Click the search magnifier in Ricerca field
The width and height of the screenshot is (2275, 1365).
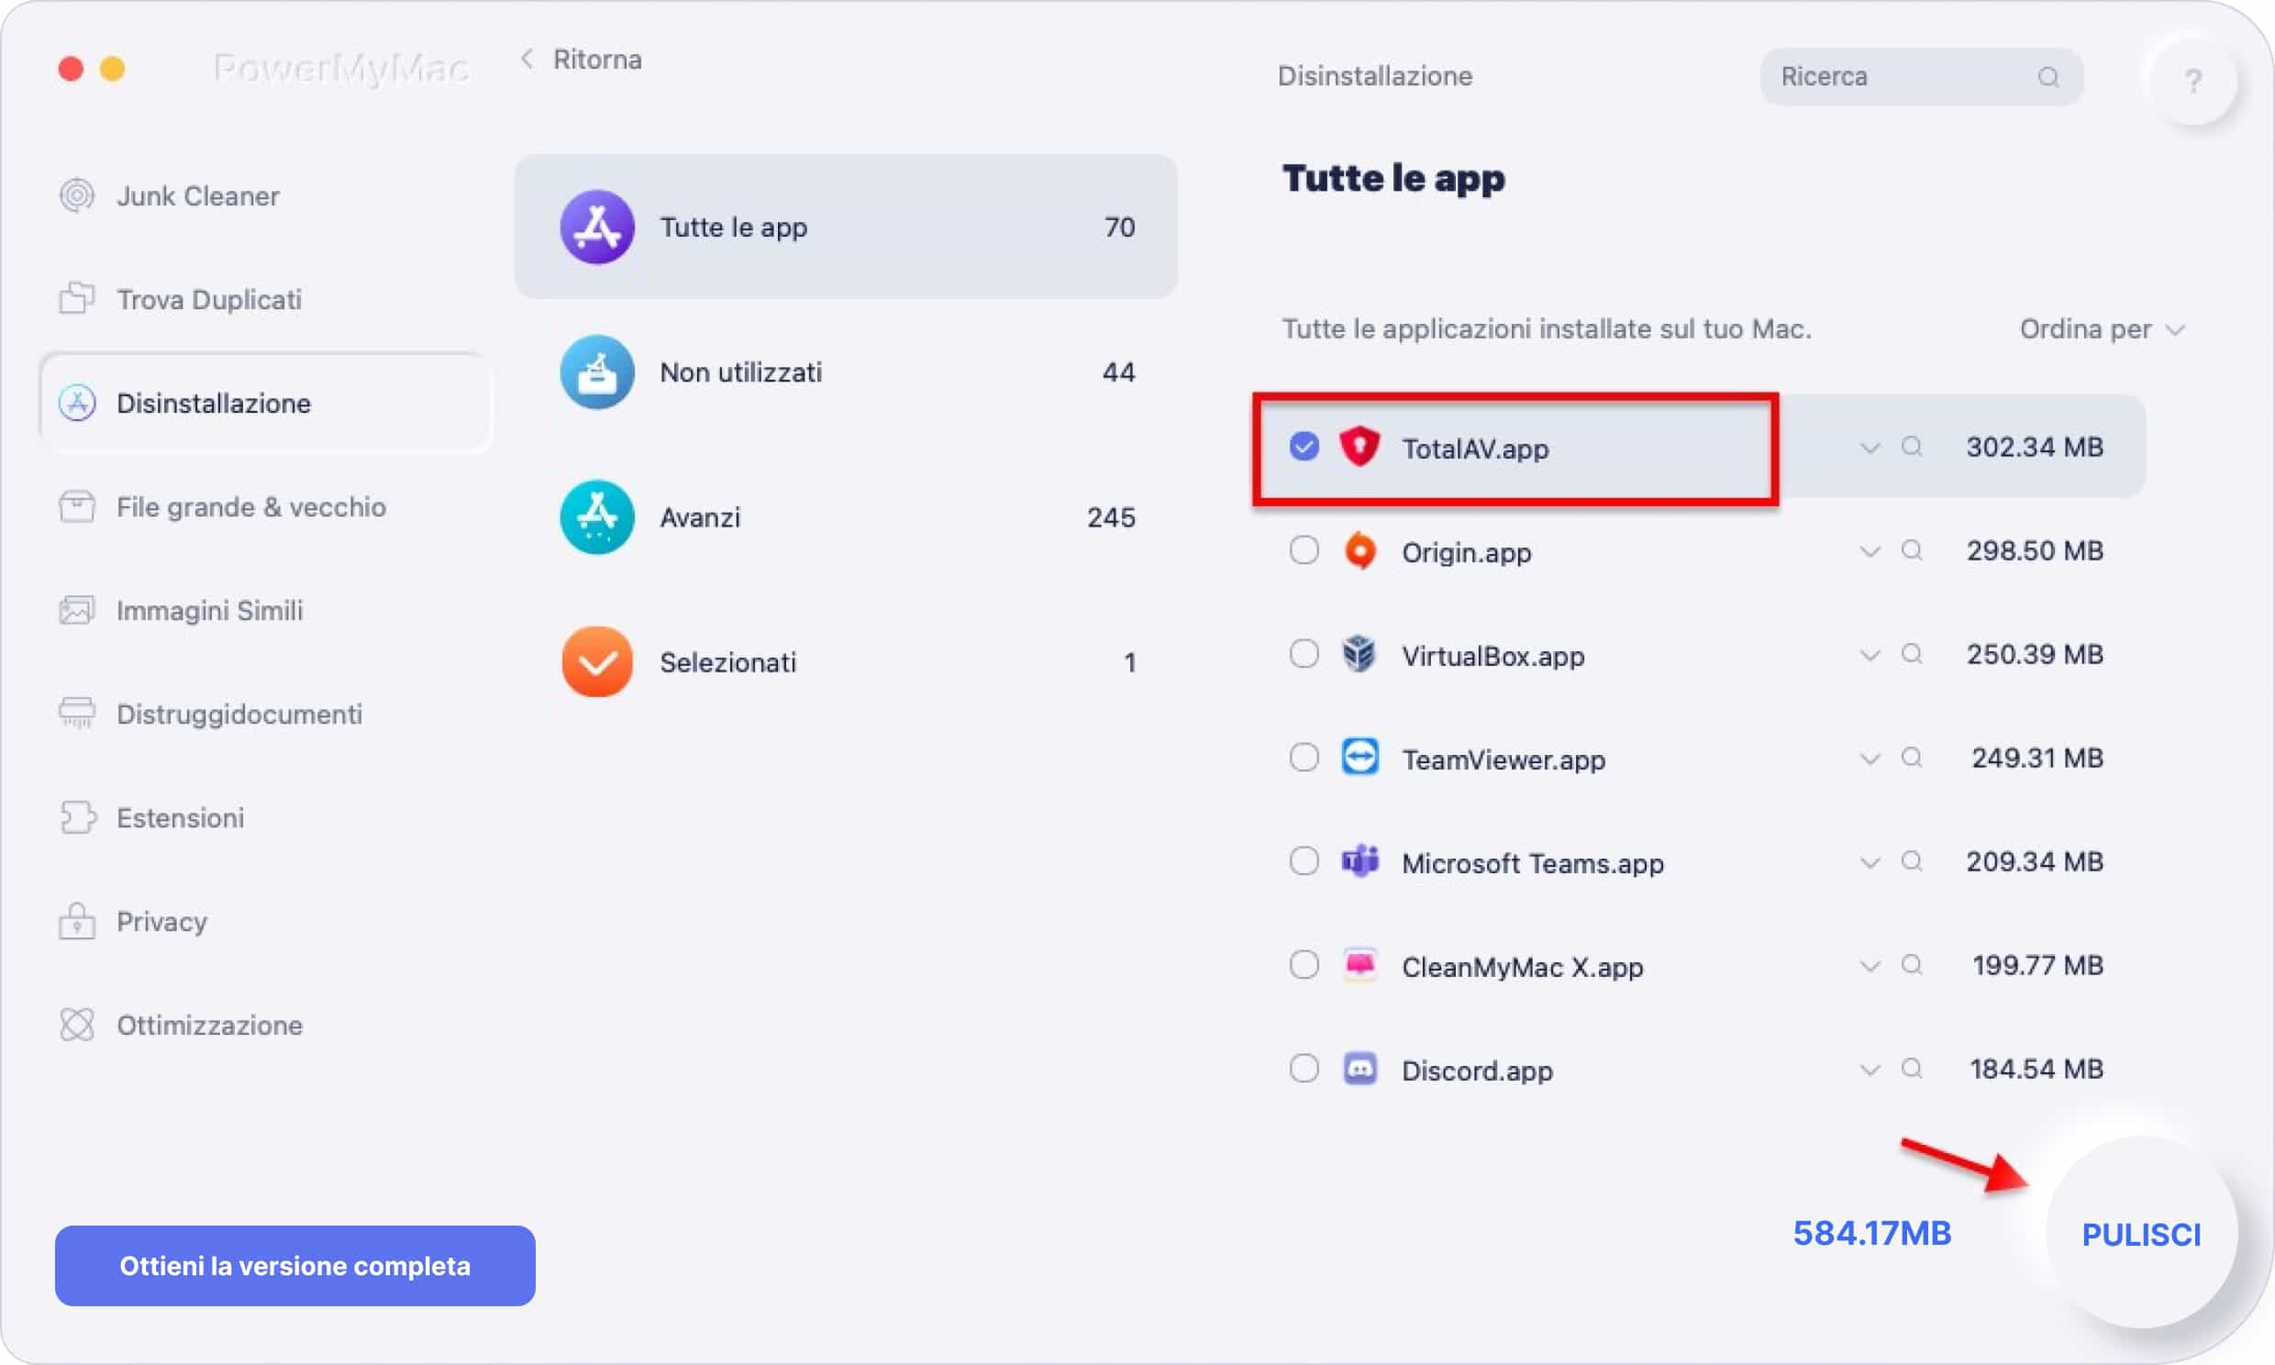(x=2047, y=77)
